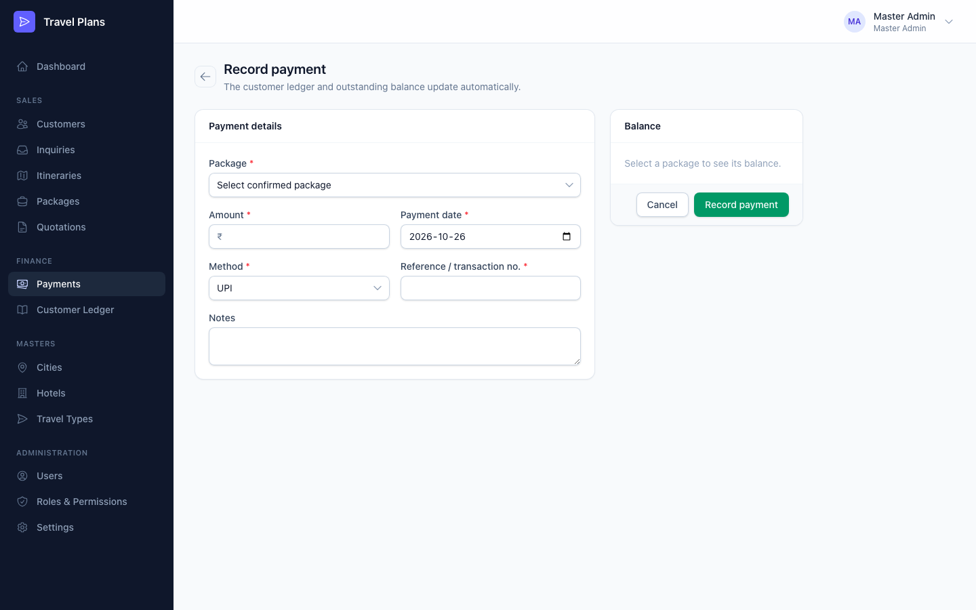976x610 pixels.
Task: Navigate to Dashboard in the sidebar
Action: (x=87, y=66)
